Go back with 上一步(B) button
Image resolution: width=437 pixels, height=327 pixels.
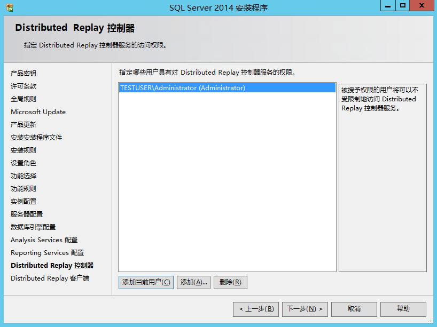pyautogui.click(x=256, y=309)
